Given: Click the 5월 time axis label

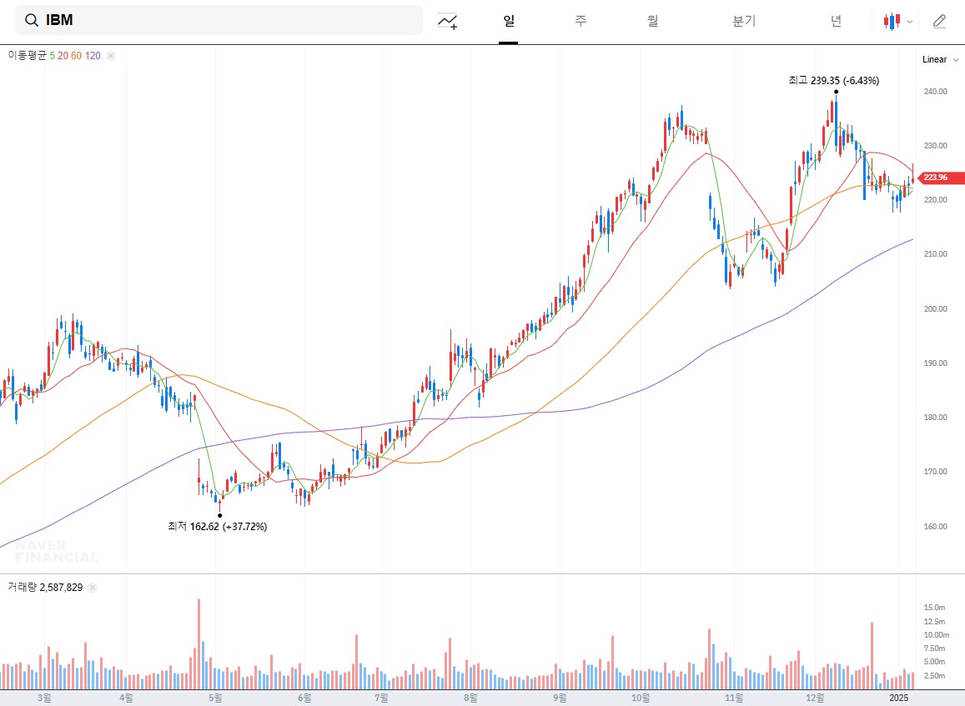Looking at the screenshot, I should pos(215,698).
